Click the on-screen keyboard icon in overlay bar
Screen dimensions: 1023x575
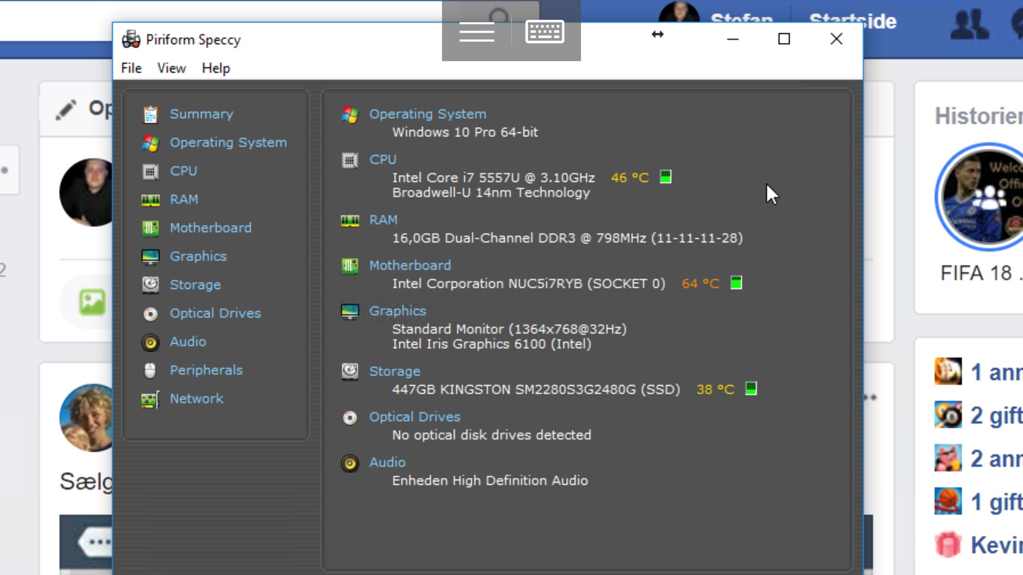(x=545, y=32)
